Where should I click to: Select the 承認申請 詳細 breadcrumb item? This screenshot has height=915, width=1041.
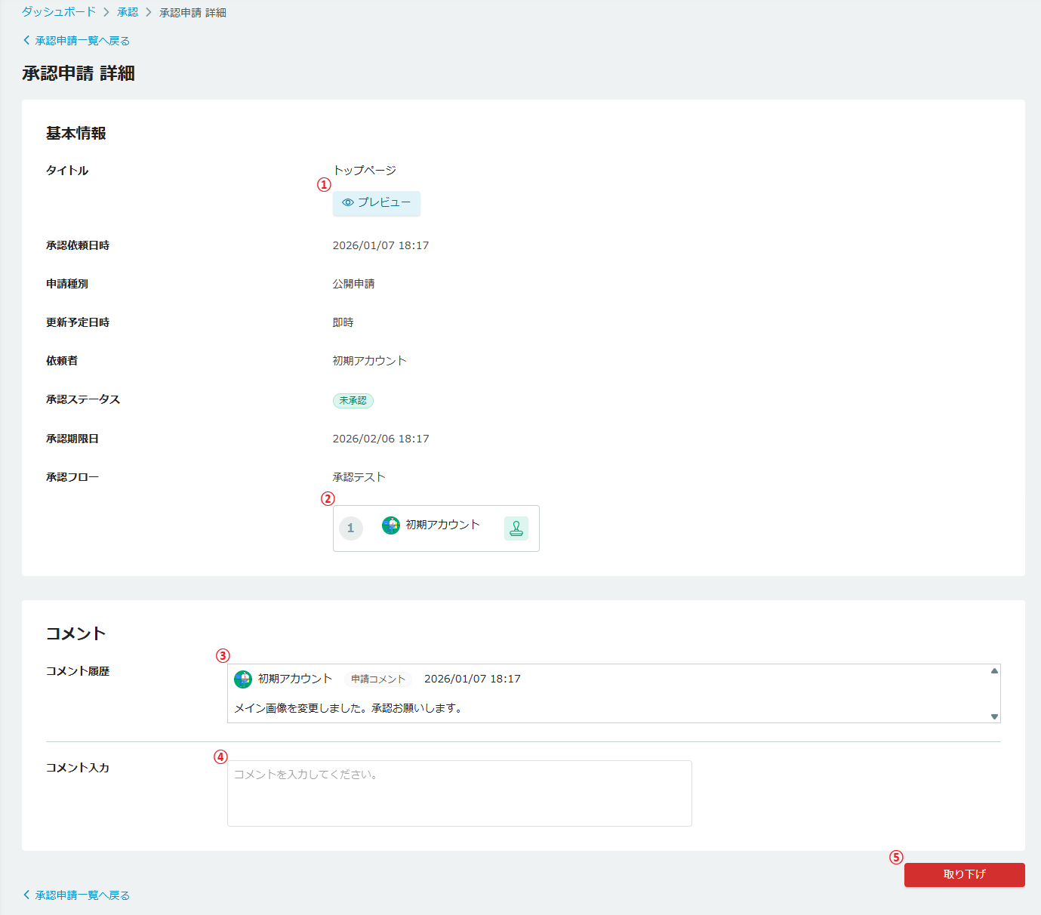tap(192, 13)
